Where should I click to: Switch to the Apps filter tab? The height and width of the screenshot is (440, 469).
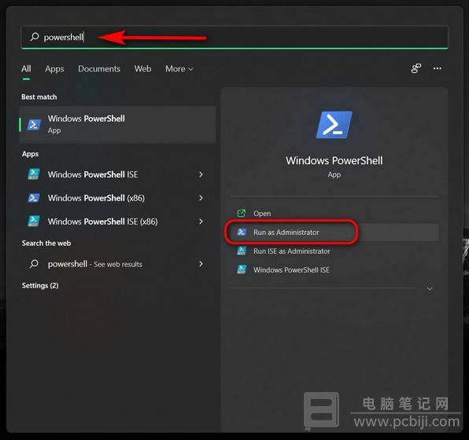point(54,68)
